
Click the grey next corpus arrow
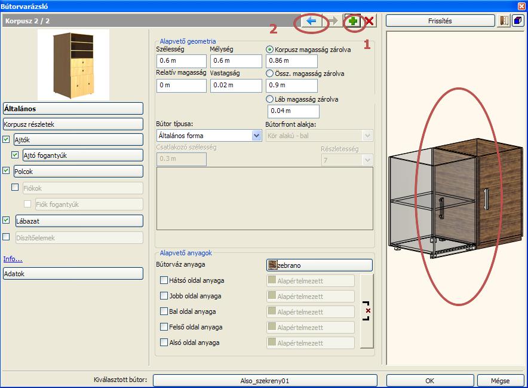pyautogui.click(x=333, y=21)
